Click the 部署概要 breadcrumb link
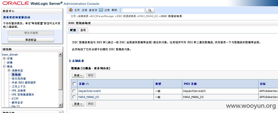The image size is (278, 113). pos(83,16)
